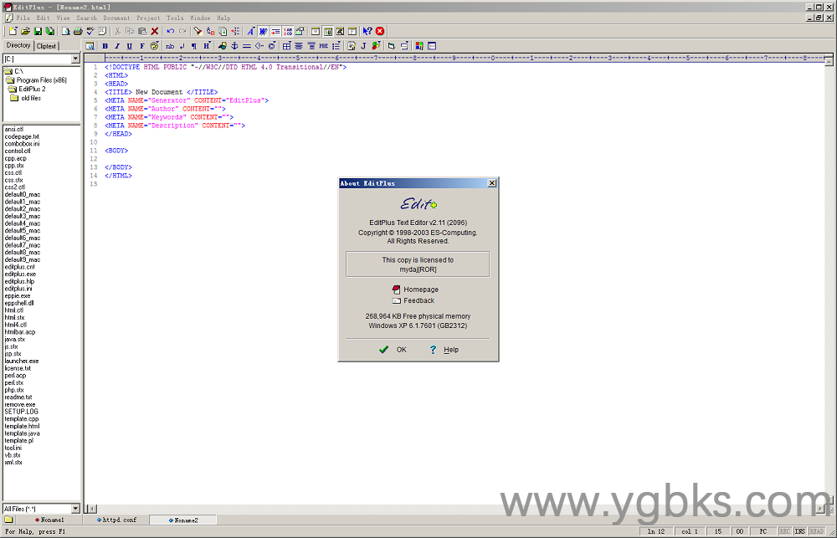Image resolution: width=837 pixels, height=538 pixels.
Task: Insert Underline tag with U icon
Action: (x=129, y=46)
